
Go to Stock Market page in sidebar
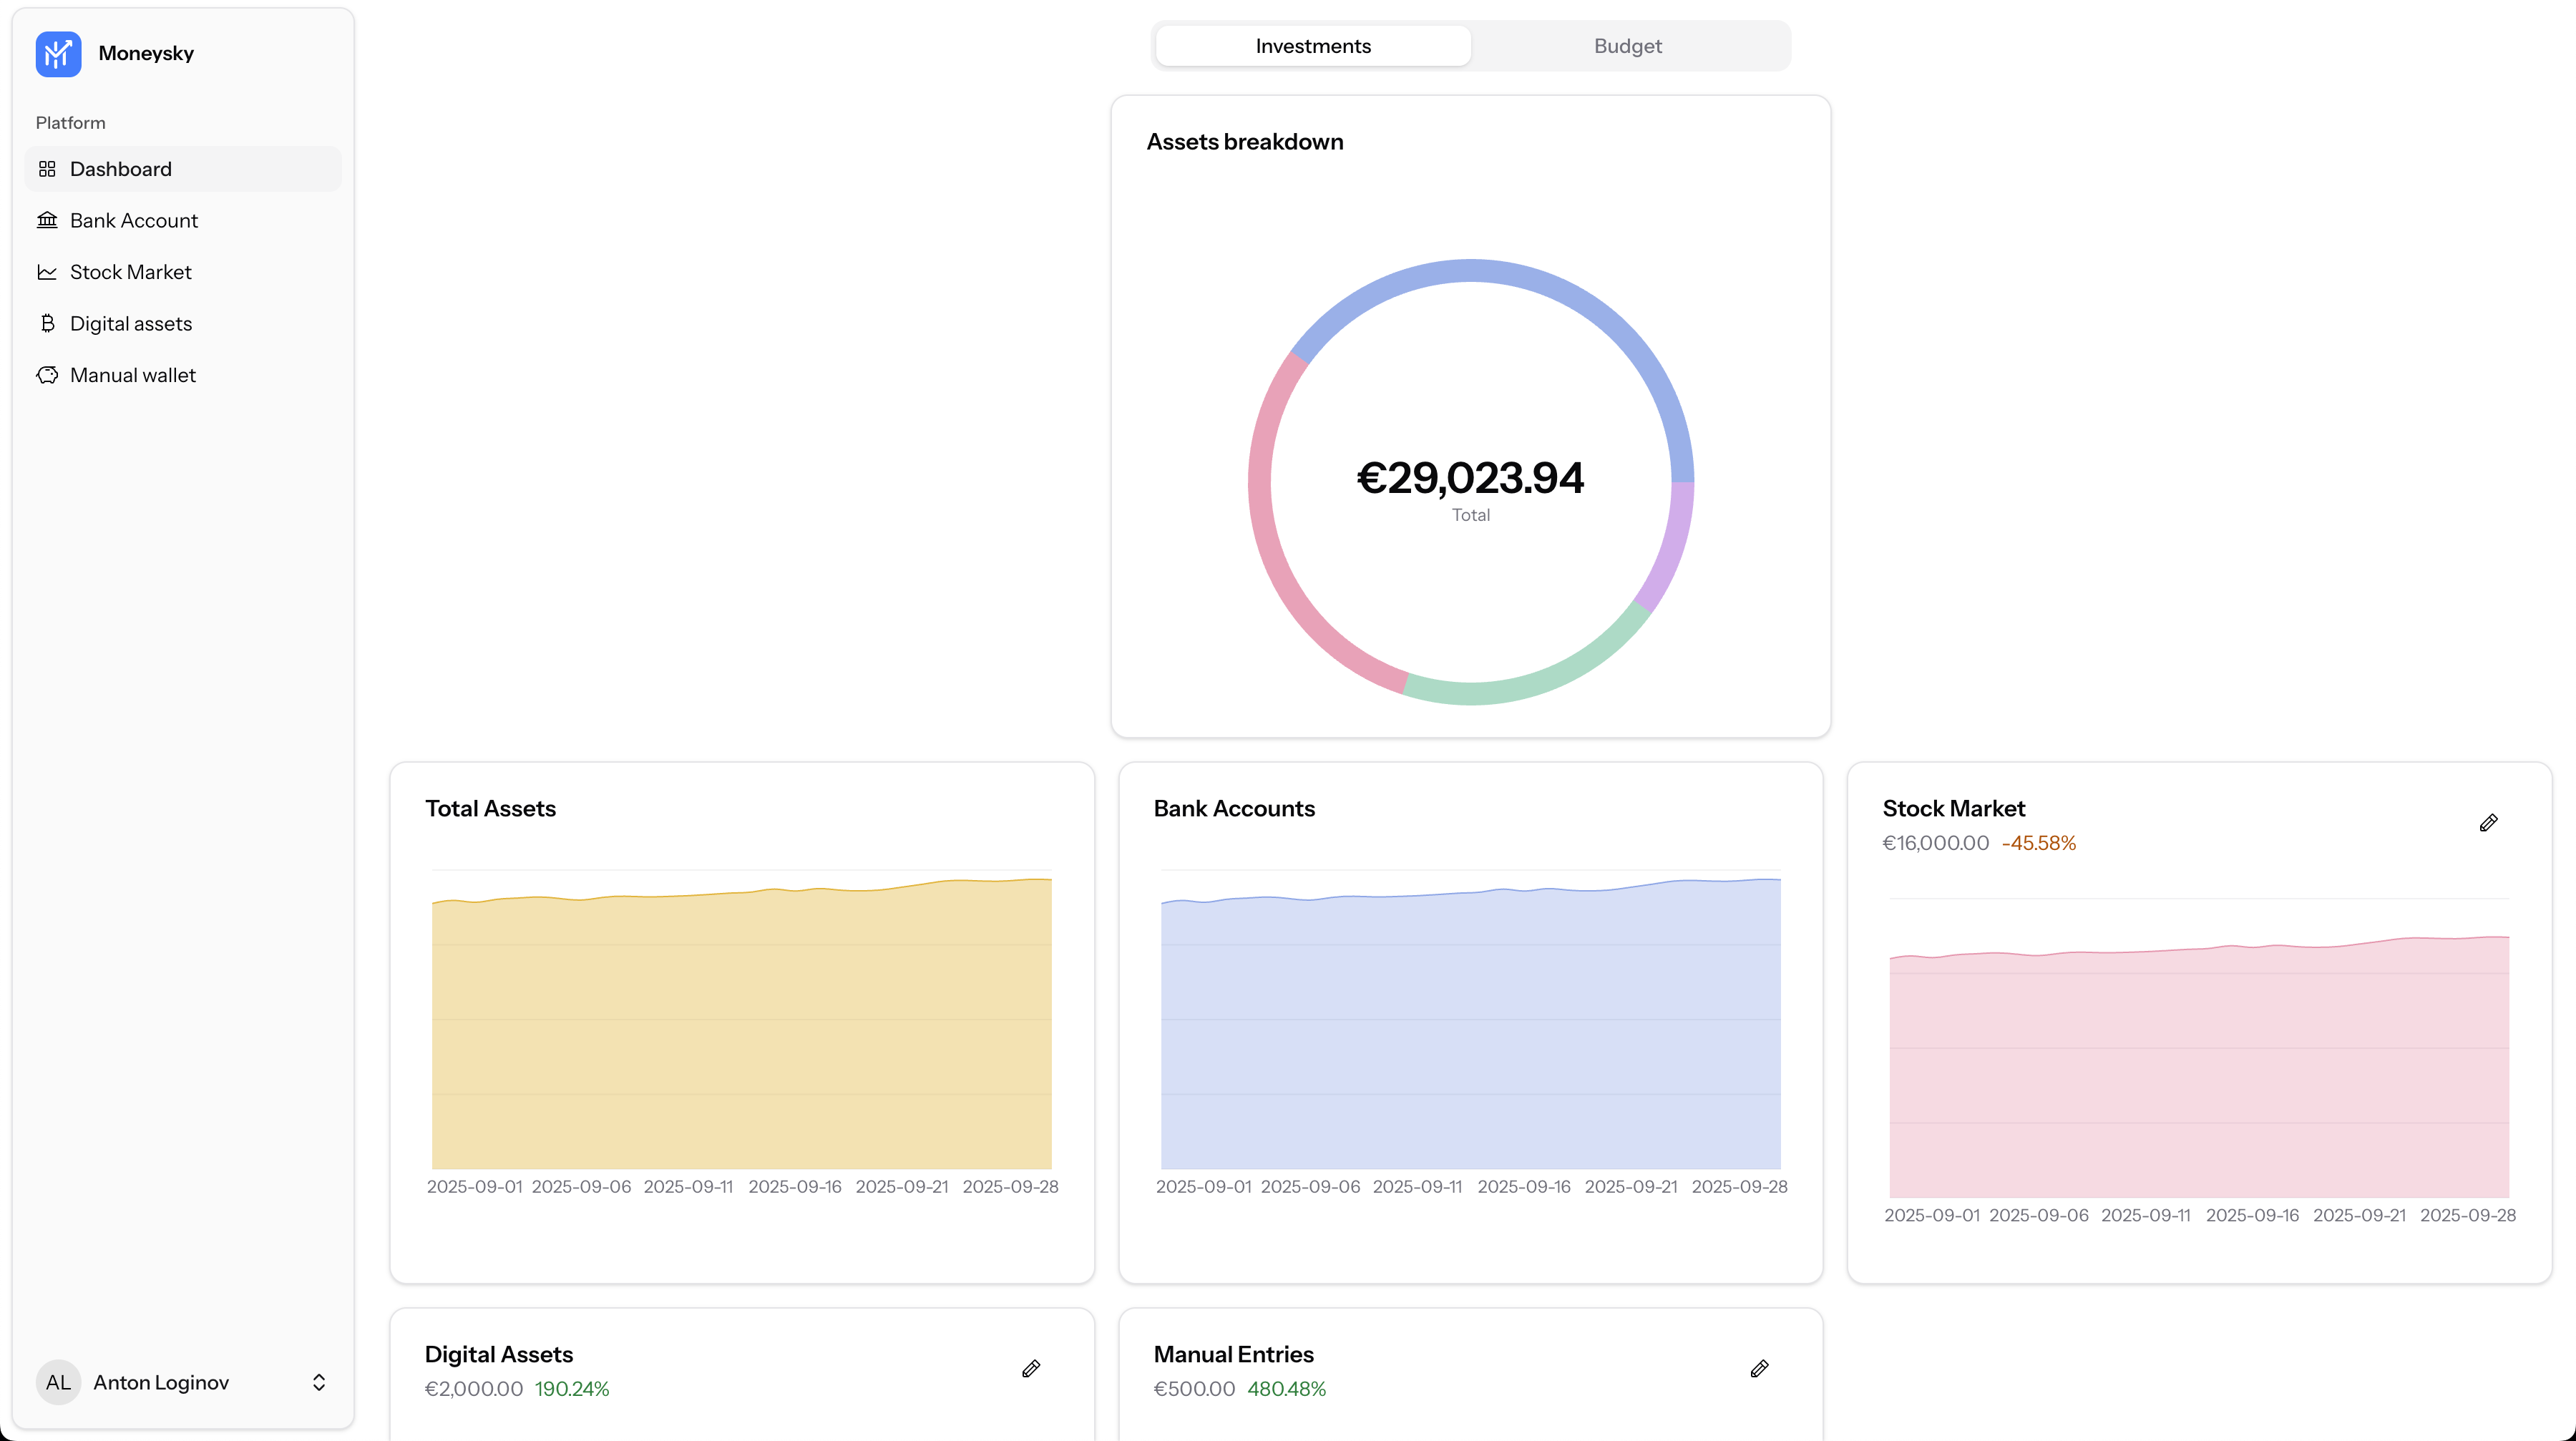pos(130,272)
